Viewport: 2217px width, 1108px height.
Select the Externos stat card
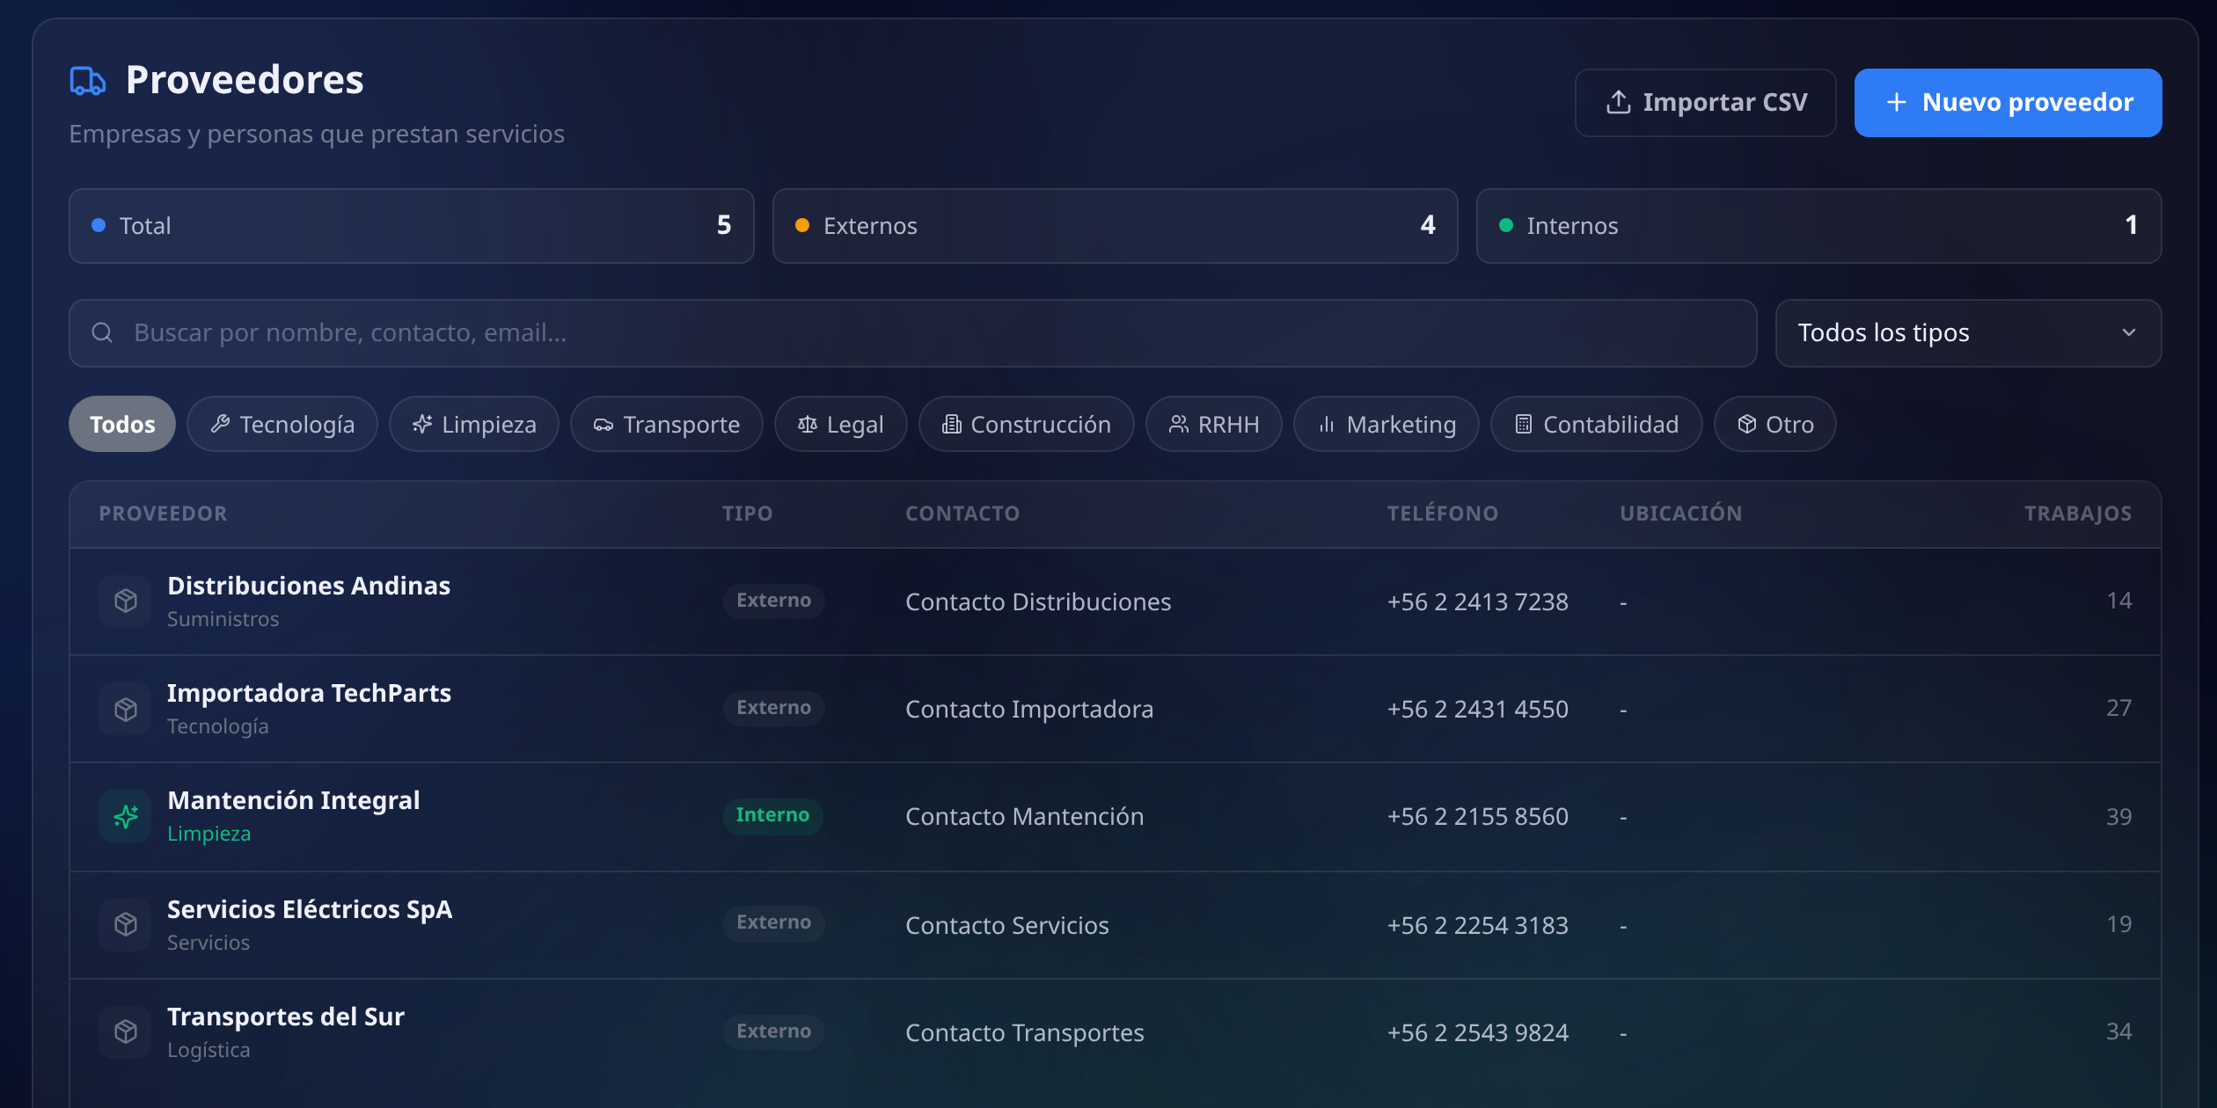1116,225
